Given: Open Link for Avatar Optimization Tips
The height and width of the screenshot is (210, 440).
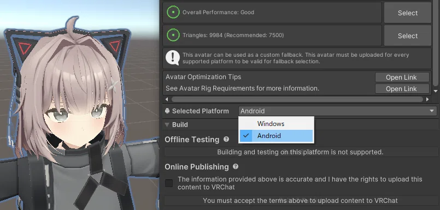Looking at the screenshot, I should tap(402, 77).
